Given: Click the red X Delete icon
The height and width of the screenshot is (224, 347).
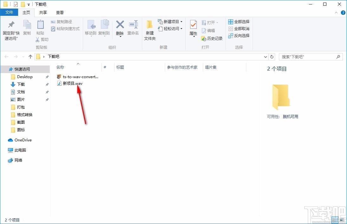Looking at the screenshot, I should (x=120, y=25).
